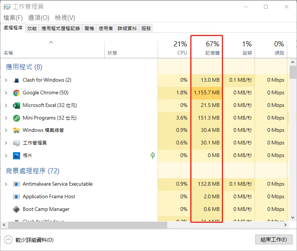
Task: Select the Google Chrome (50) process name
Action: click(45, 93)
